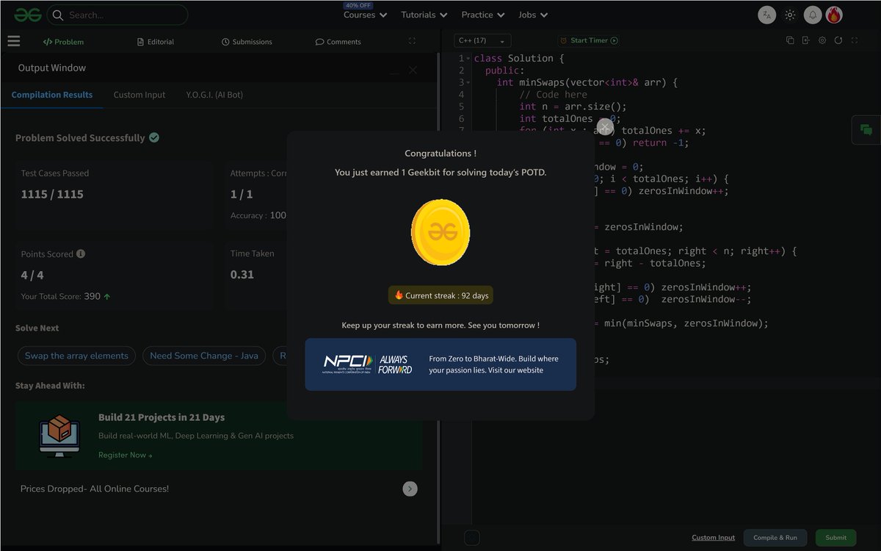Image resolution: width=881 pixels, height=551 pixels.
Task: Click the NPCI advertisement banner
Action: coord(440,364)
